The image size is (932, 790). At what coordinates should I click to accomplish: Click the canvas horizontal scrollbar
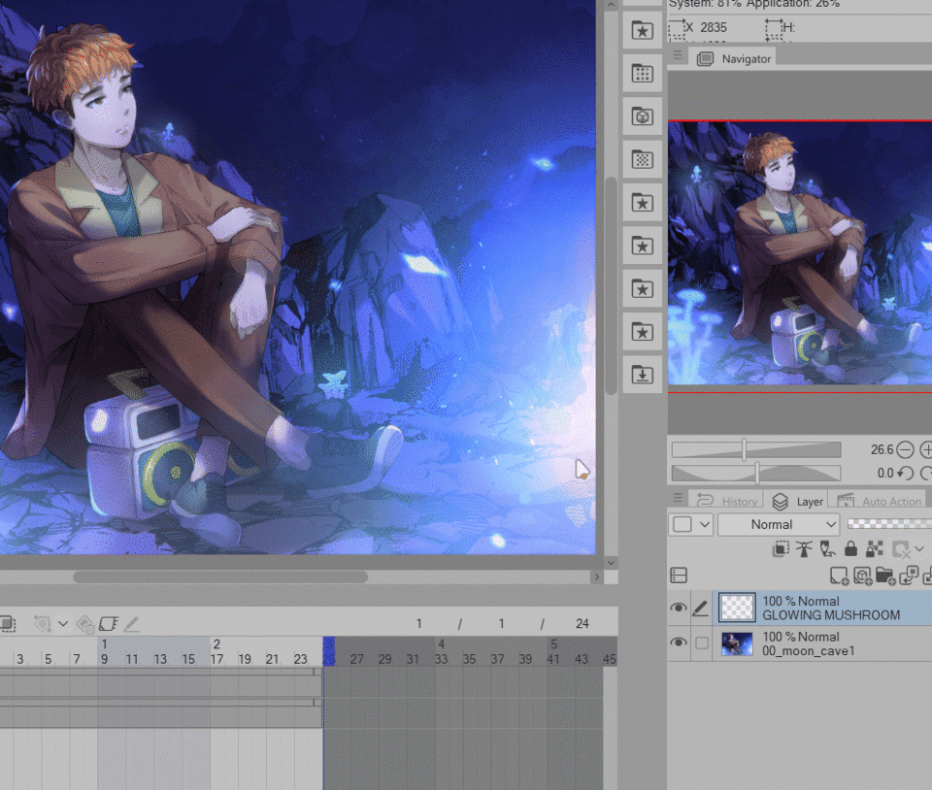pos(220,576)
